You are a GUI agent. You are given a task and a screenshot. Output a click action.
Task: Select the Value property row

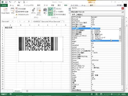(x=97, y=75)
